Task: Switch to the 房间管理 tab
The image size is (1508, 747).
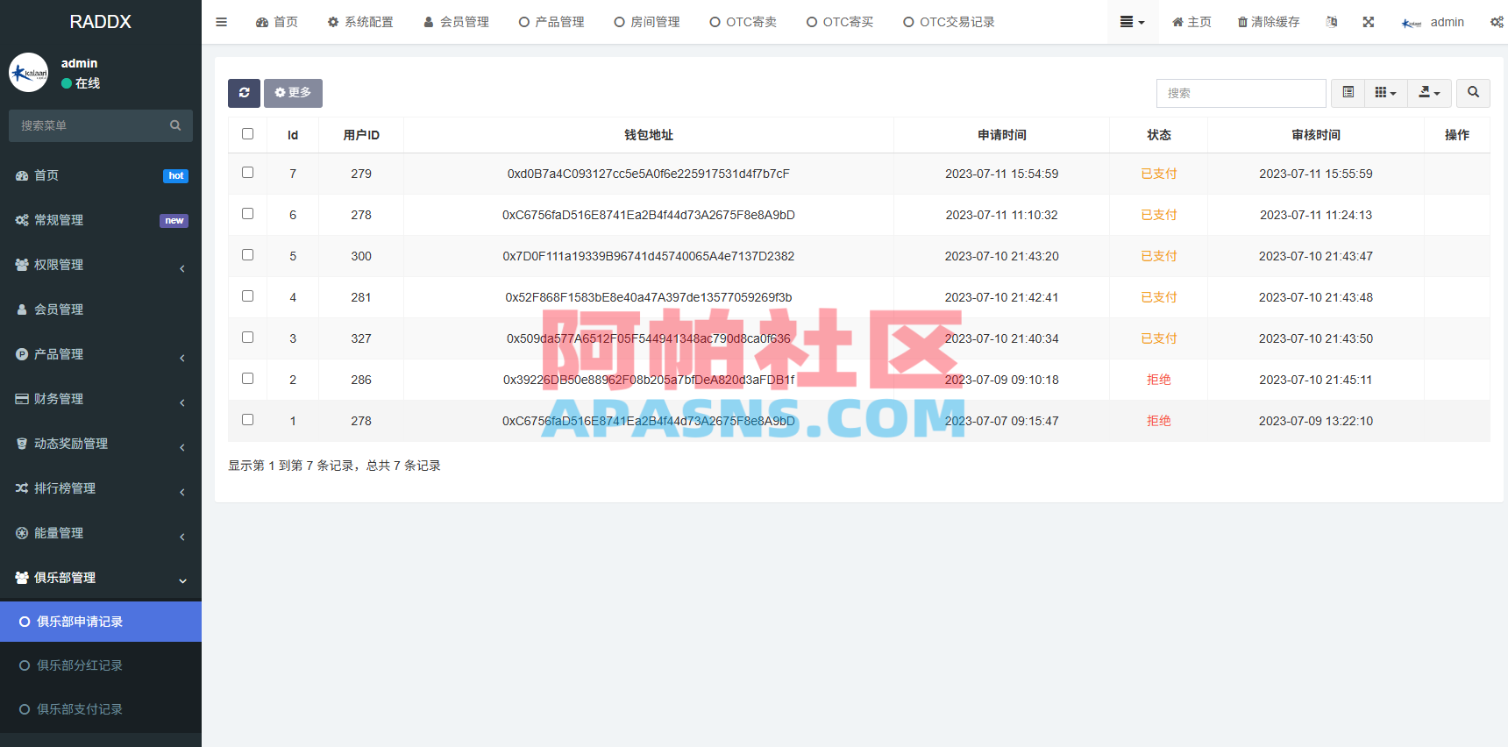Action: (x=647, y=22)
